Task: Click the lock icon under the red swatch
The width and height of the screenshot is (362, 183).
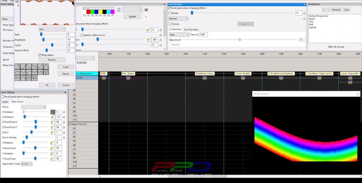Action: click(x=88, y=16)
